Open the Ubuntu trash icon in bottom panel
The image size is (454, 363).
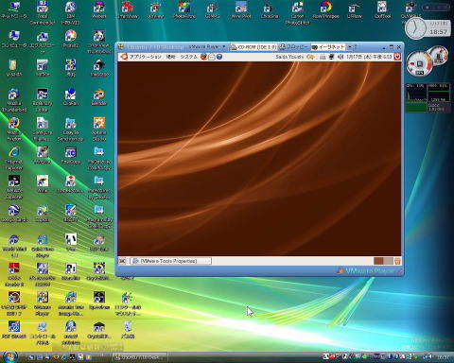[x=397, y=261]
